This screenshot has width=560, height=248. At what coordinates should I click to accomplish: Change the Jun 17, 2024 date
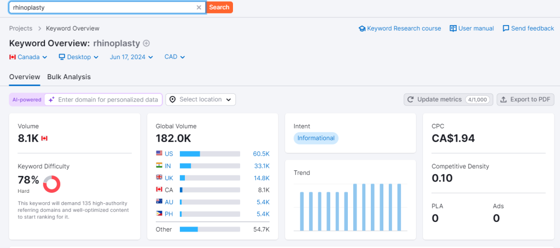[131, 57]
